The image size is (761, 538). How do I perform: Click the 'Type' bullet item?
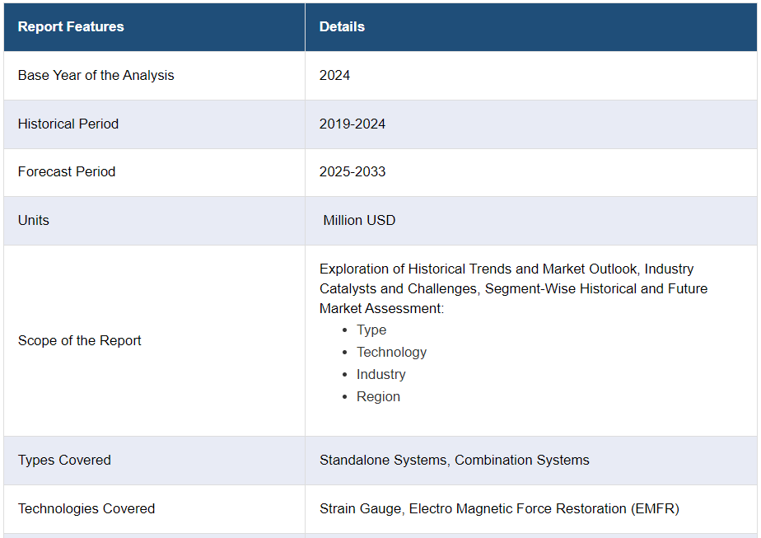pos(371,330)
